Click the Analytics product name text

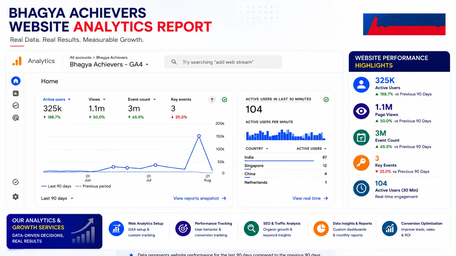[41, 61]
